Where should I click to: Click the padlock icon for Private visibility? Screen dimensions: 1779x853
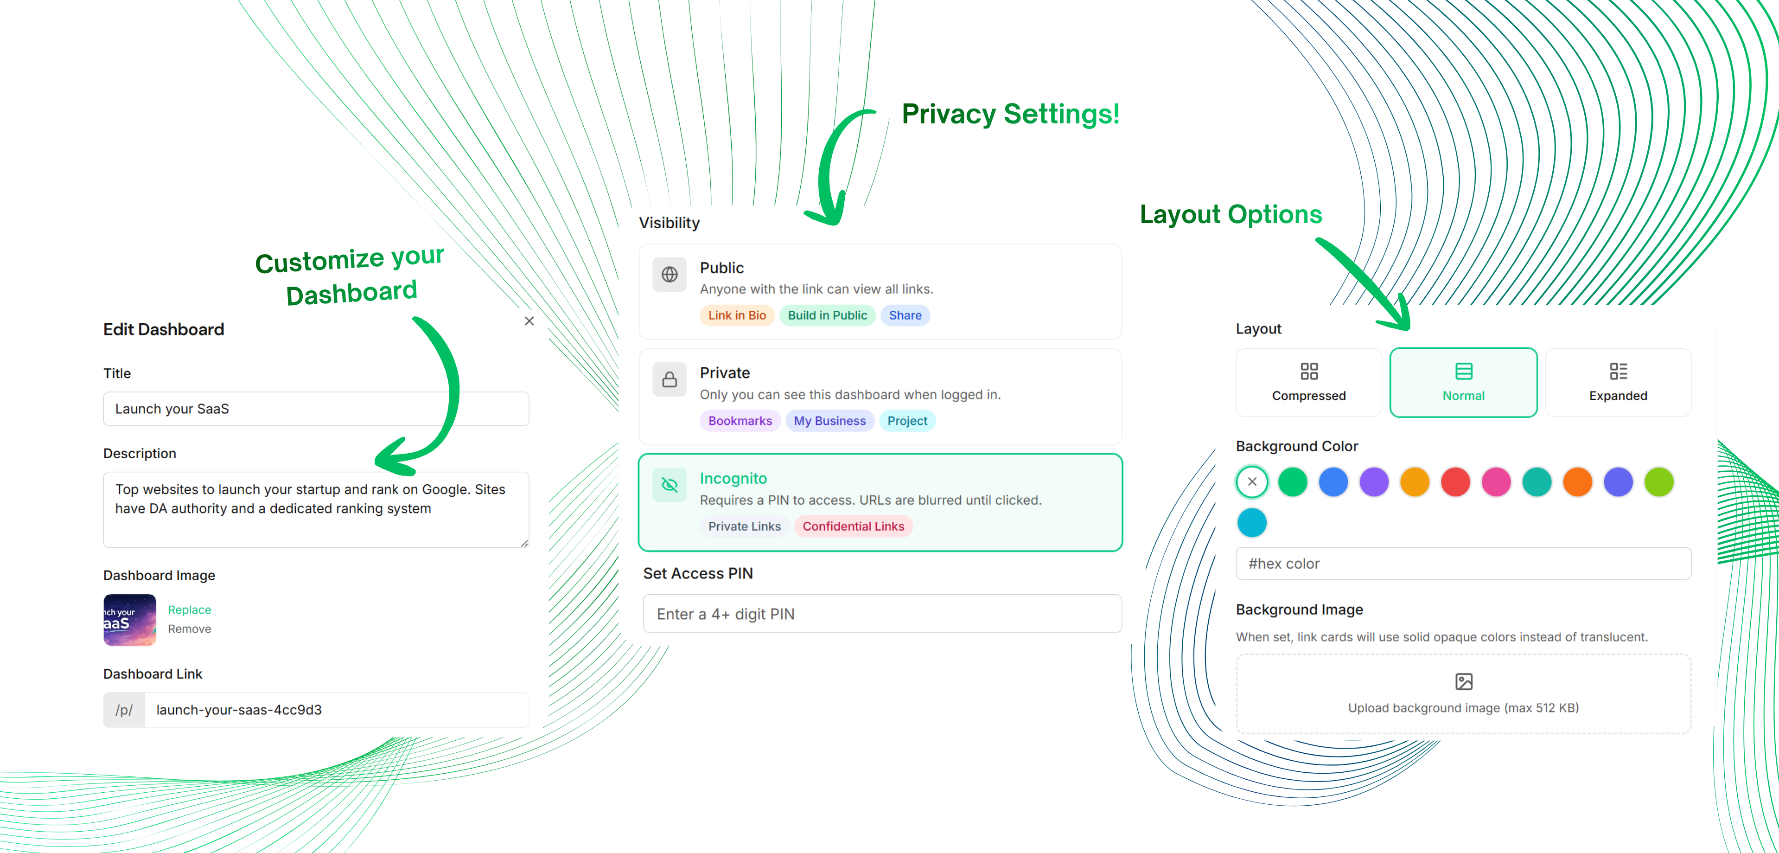click(669, 379)
